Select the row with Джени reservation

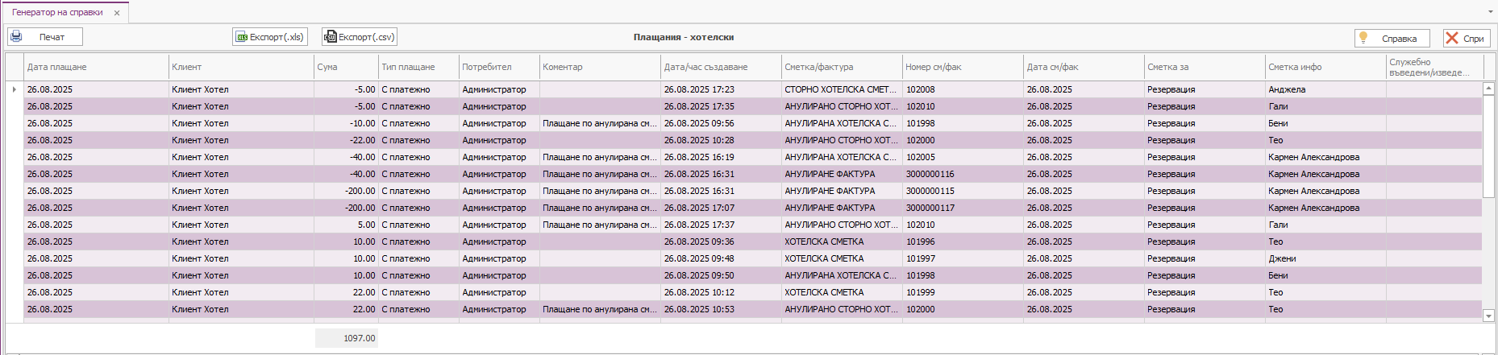(x=1282, y=258)
